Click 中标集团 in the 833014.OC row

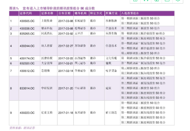pyautogui.click(x=47, y=88)
